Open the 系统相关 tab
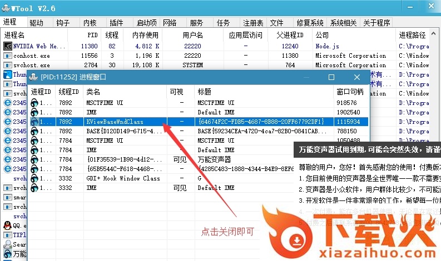Viewport: 441px width, 261px height. point(343,23)
